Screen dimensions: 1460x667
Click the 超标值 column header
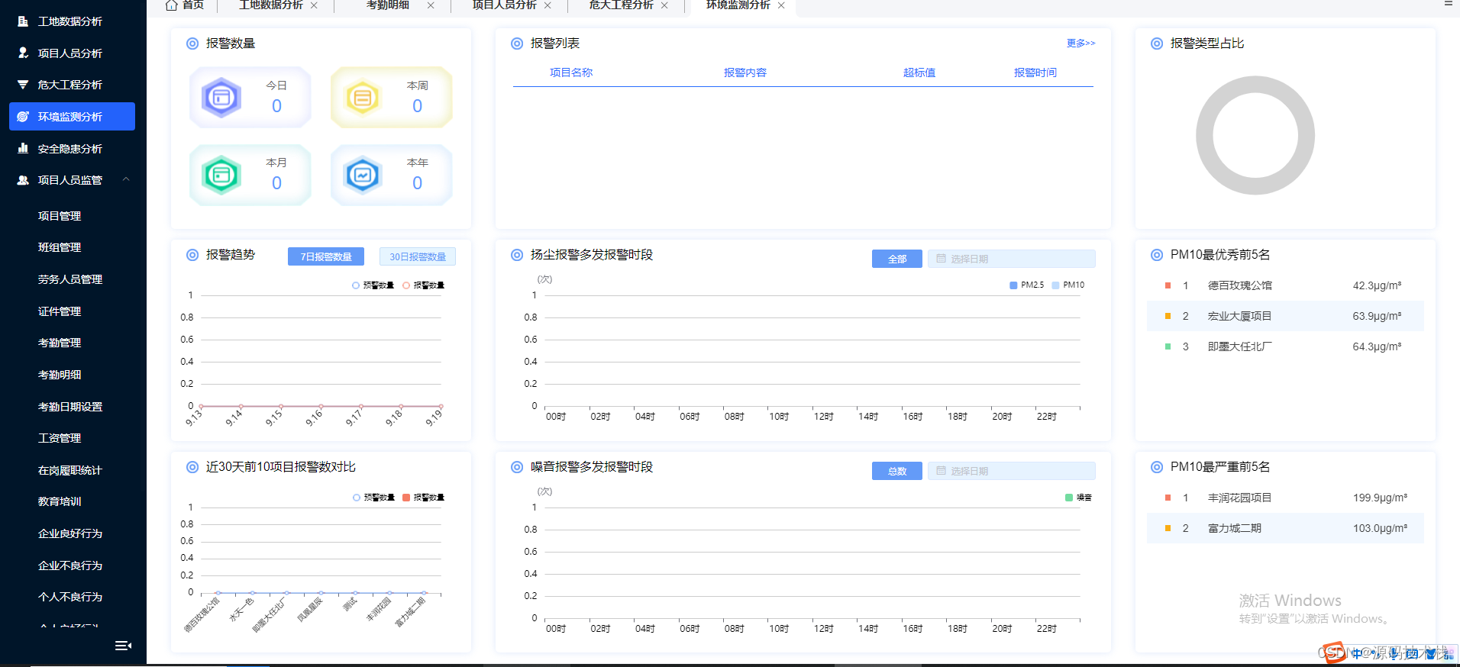[919, 72]
